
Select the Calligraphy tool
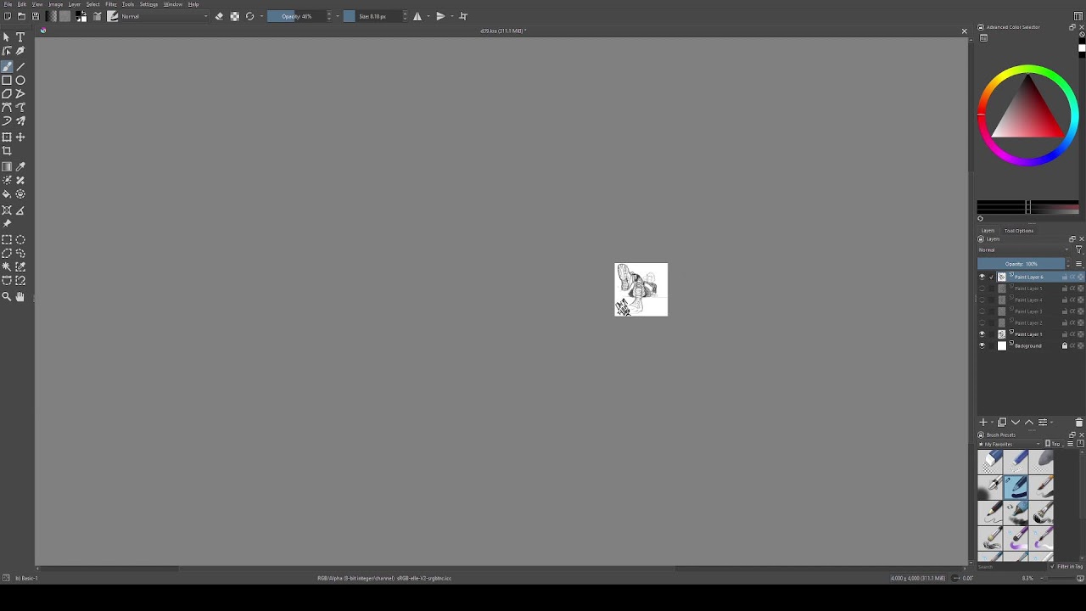point(20,51)
